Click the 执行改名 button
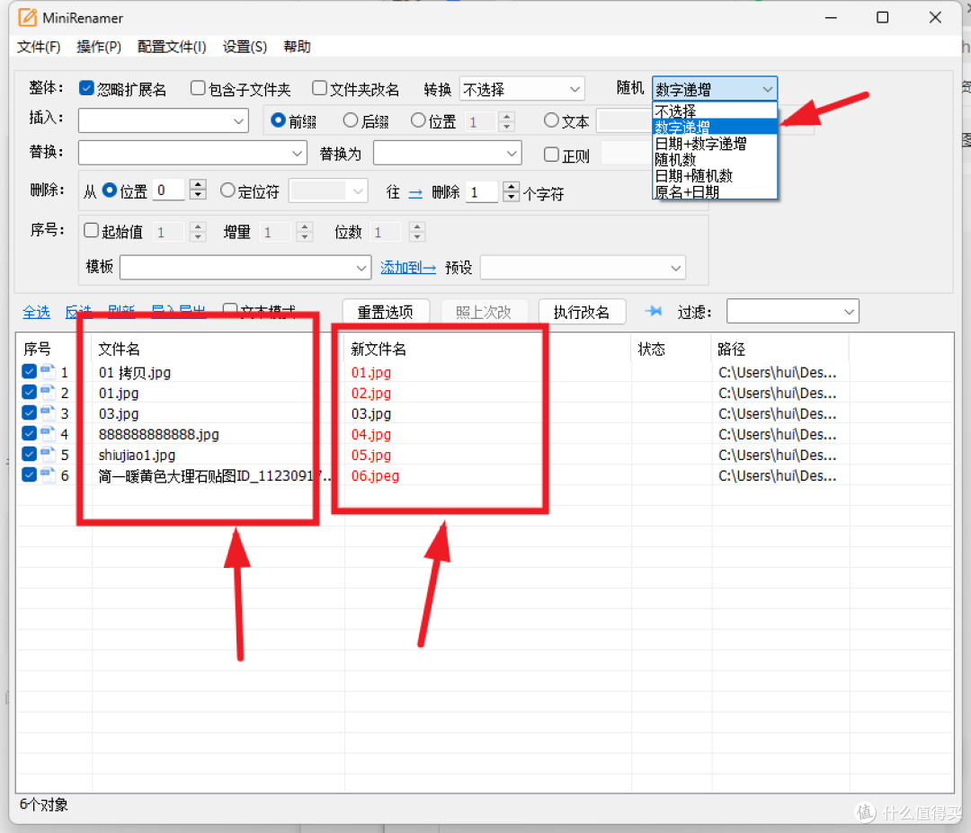 click(x=582, y=312)
